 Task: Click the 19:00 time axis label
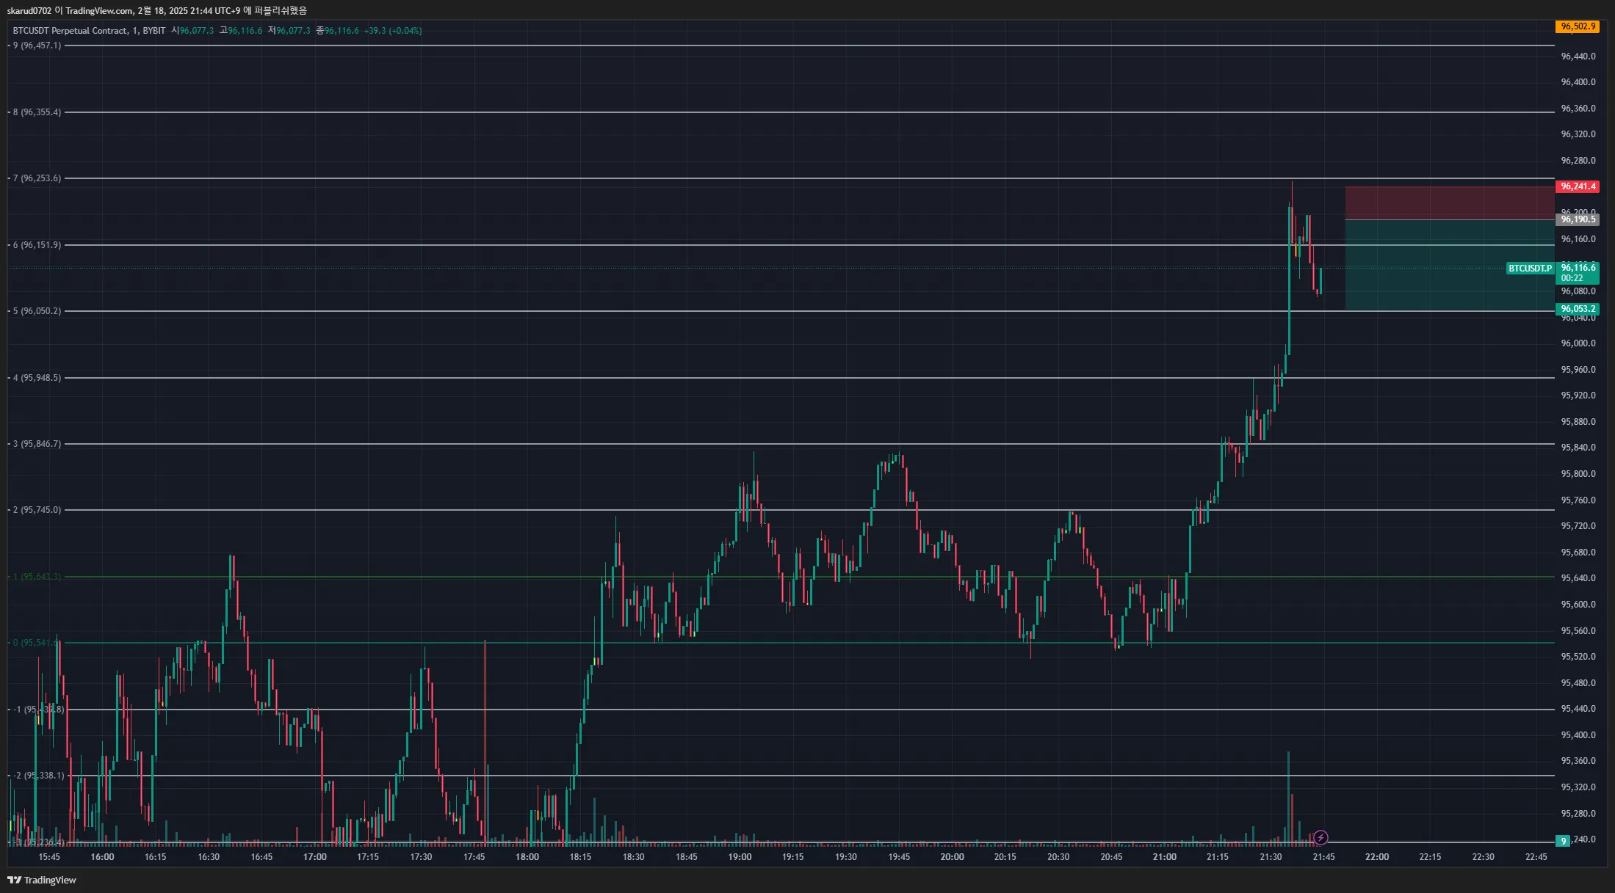tap(740, 857)
